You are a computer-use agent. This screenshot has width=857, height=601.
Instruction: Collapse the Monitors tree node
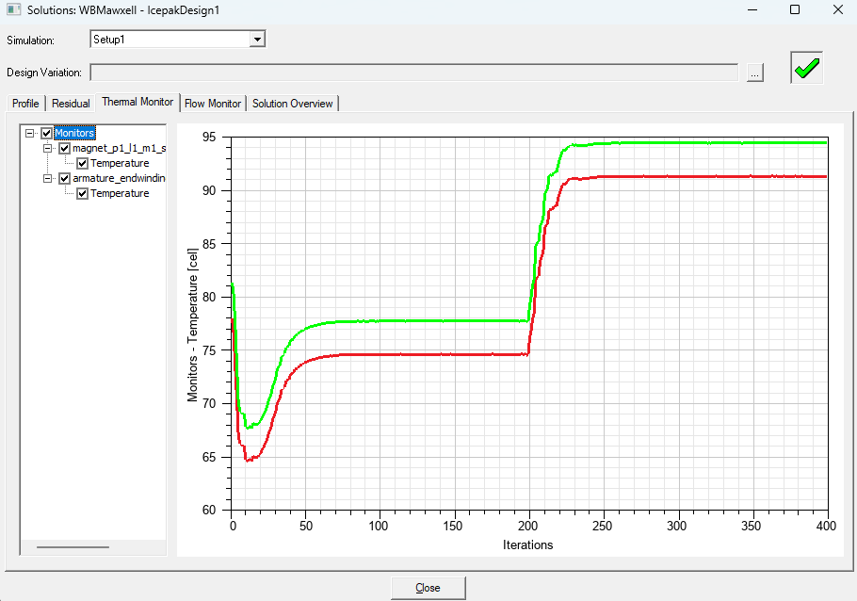pos(29,133)
